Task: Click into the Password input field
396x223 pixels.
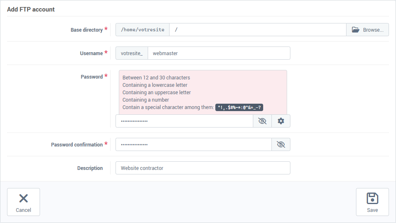Action: 184,121
